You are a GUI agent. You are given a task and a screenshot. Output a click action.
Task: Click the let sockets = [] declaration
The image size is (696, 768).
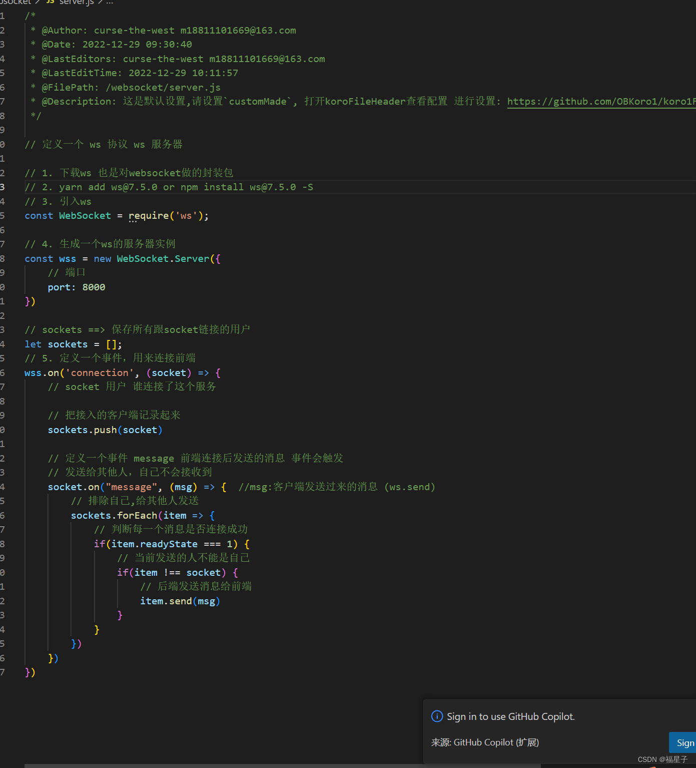click(x=74, y=344)
